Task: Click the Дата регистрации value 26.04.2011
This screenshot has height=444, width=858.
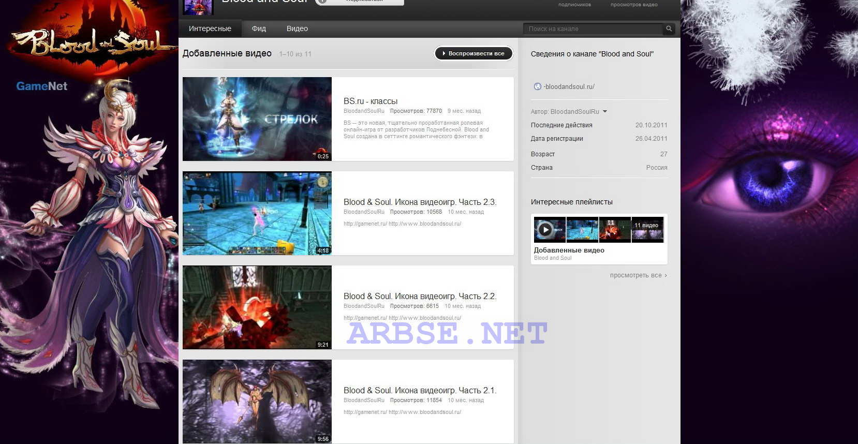Action: click(652, 139)
